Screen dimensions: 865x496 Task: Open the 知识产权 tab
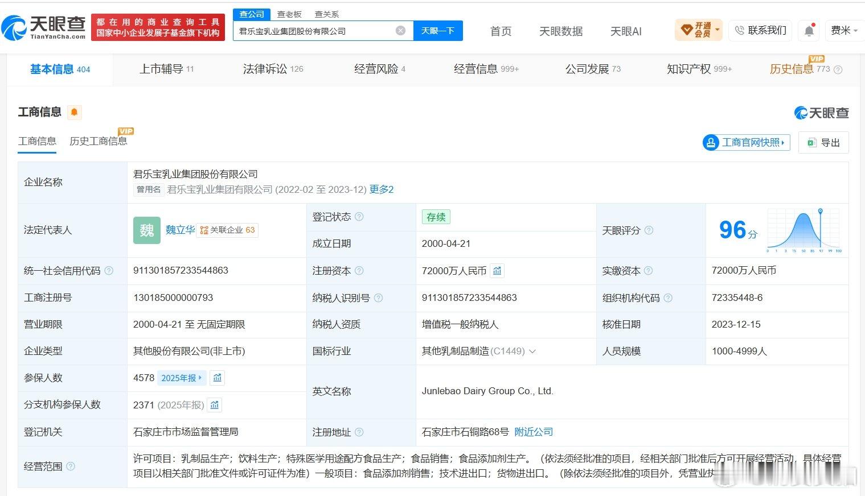coord(699,69)
